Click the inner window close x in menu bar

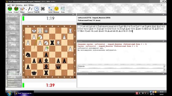[162, 5]
